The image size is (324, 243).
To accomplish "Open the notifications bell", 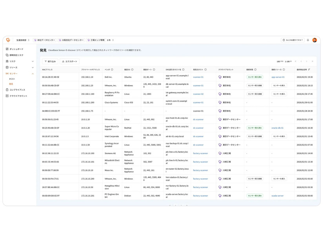I will pos(308,40).
